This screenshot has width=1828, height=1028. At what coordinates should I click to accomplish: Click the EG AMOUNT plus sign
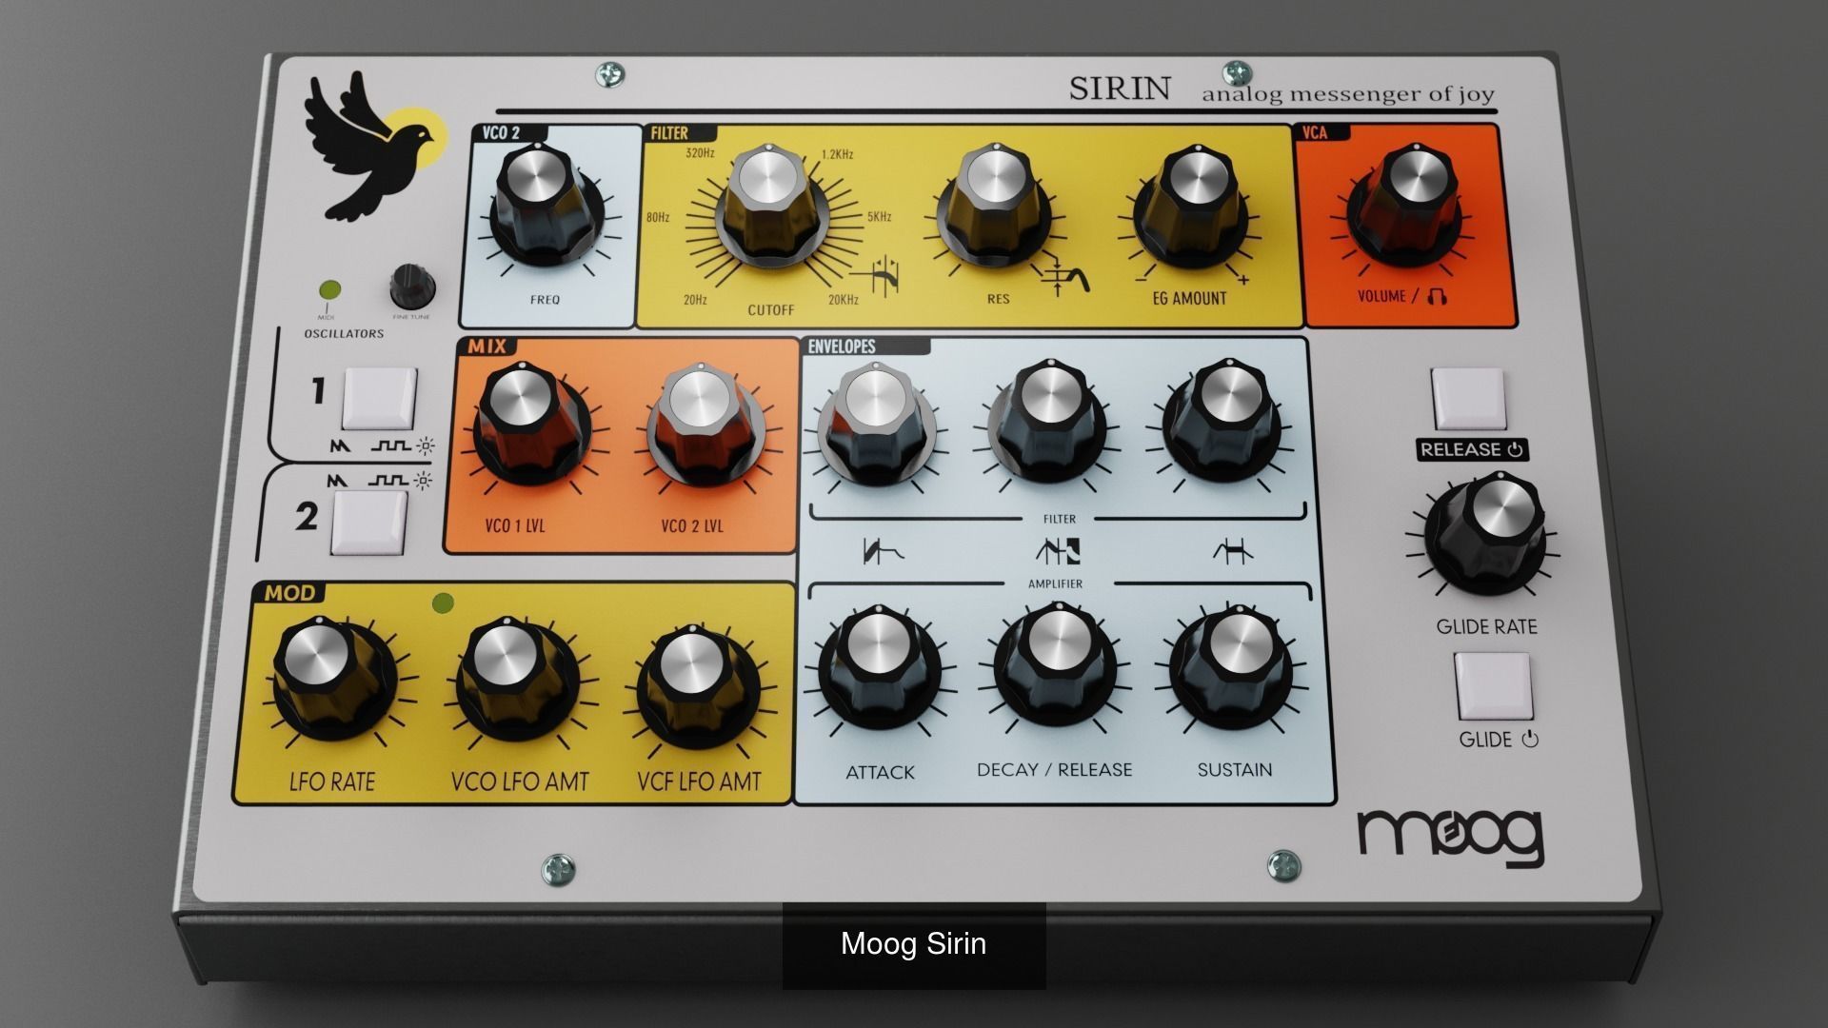1242,279
